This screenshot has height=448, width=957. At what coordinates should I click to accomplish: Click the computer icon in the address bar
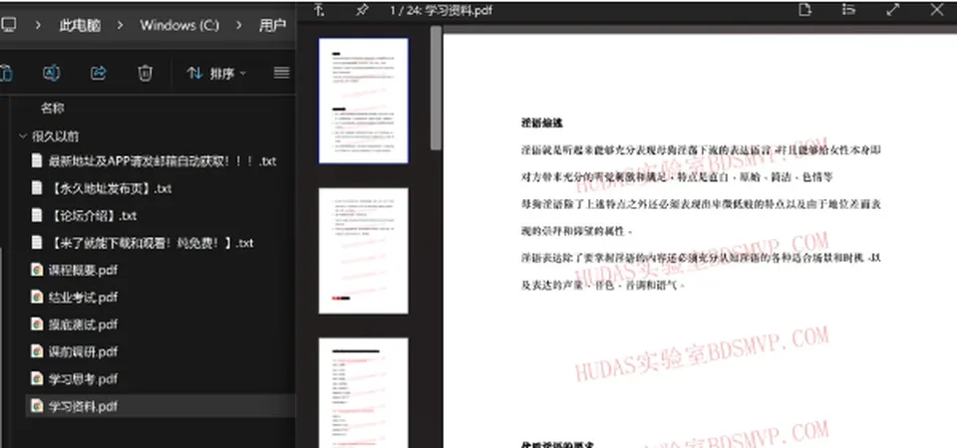click(8, 25)
